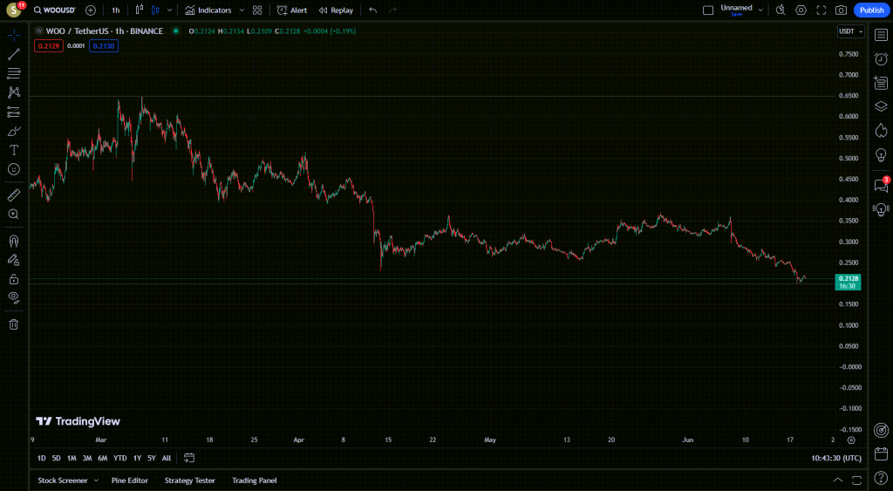893x491 pixels.
Task: Redo the last chart action
Action: pyautogui.click(x=393, y=10)
